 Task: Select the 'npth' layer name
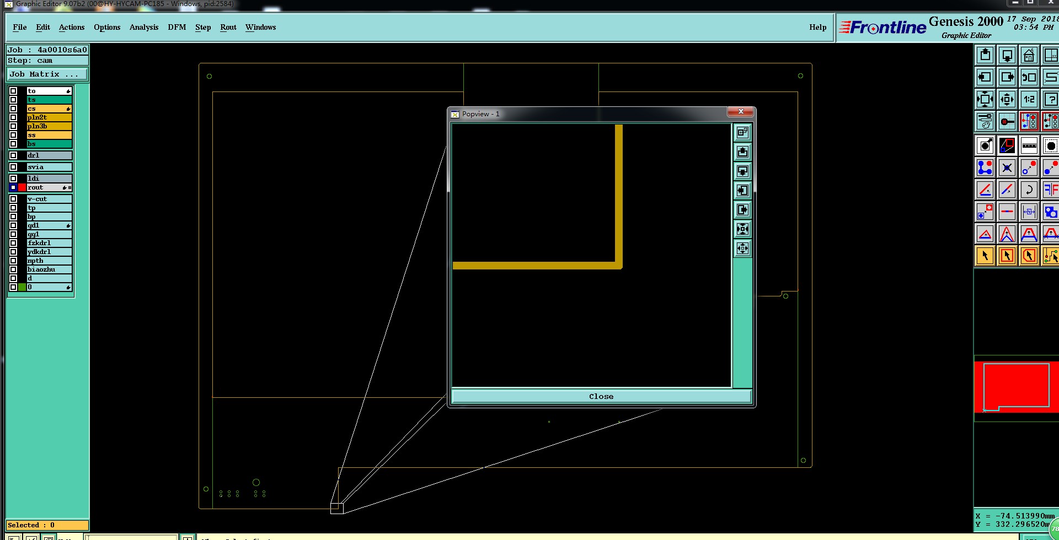pyautogui.click(x=49, y=261)
